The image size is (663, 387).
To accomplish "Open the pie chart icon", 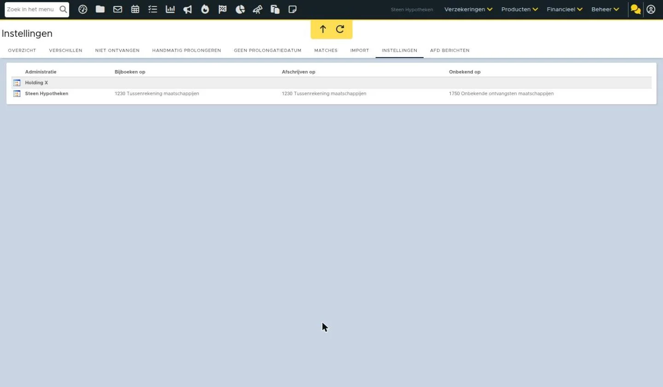I will tap(240, 9).
